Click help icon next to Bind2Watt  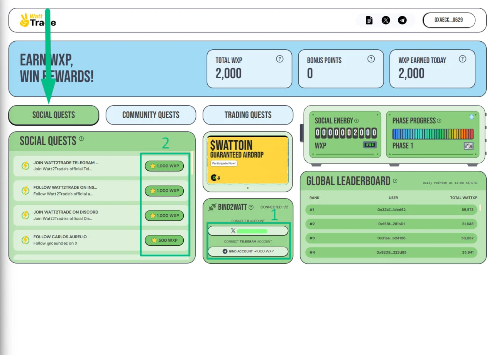(x=251, y=207)
